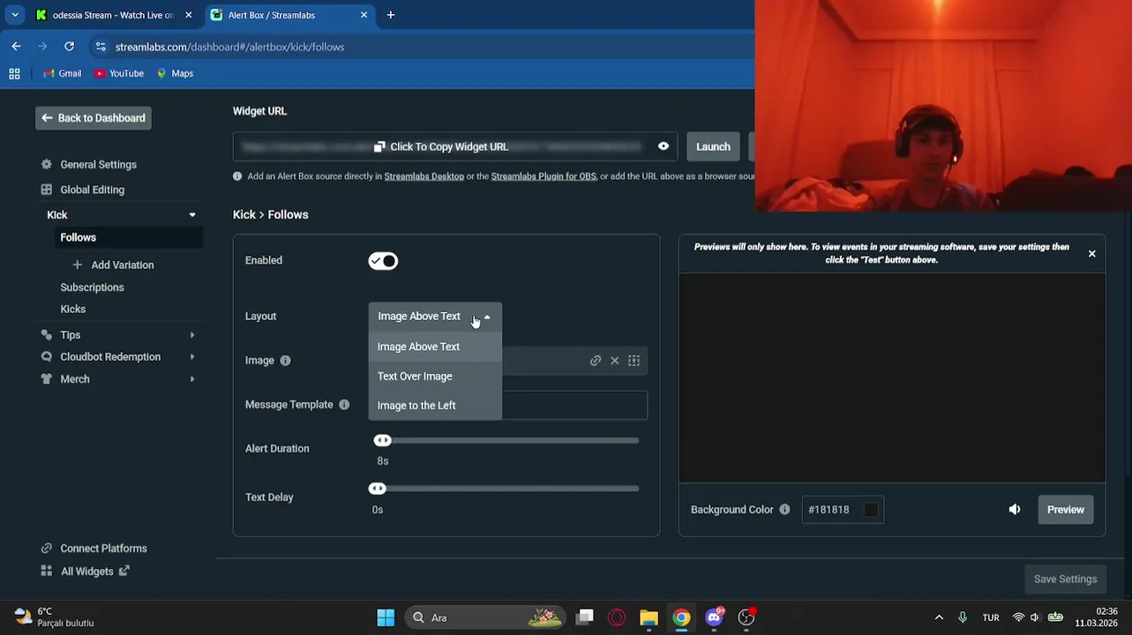Screen dimensions: 1132x635
Task: Expand the Tips section arrow
Action: [192, 335]
